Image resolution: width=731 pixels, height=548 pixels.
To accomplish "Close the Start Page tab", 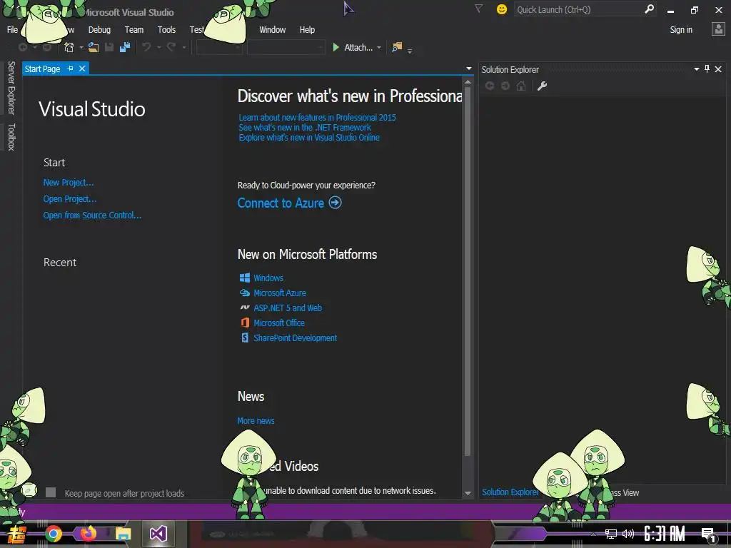I will click(82, 68).
